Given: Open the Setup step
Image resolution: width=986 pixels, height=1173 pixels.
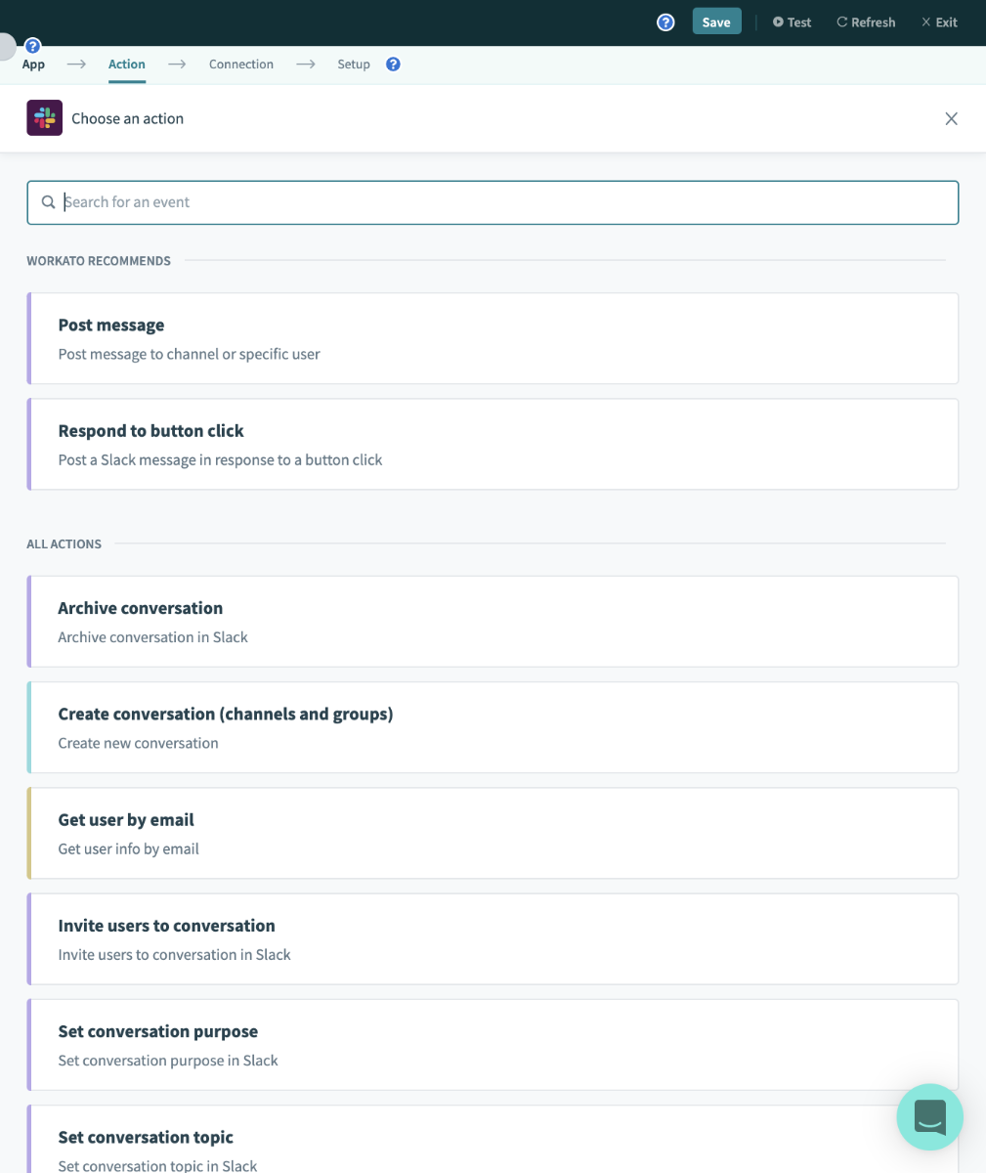Looking at the screenshot, I should [354, 65].
